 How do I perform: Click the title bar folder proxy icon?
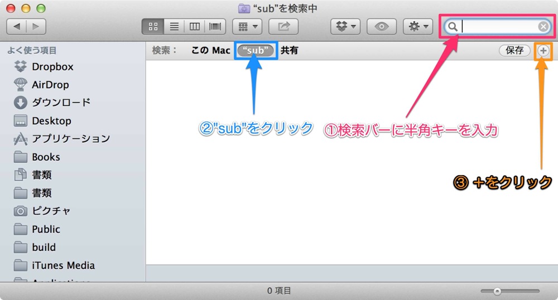point(244,8)
